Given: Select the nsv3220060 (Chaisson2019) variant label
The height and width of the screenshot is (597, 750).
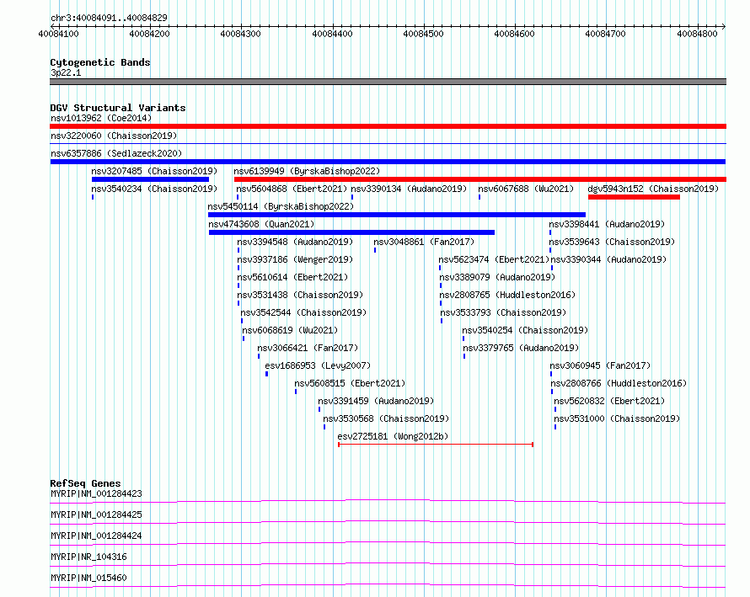Looking at the screenshot, I should coord(114,136).
